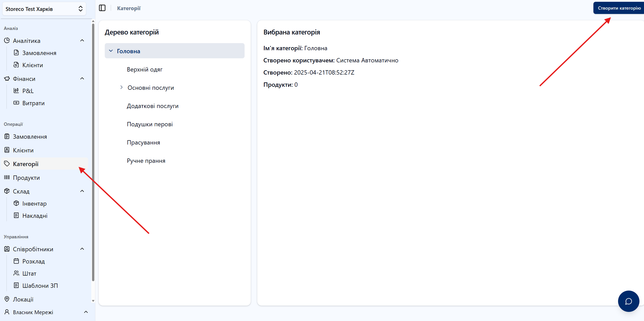Click the Розклад calendar icon

[x=16, y=261]
